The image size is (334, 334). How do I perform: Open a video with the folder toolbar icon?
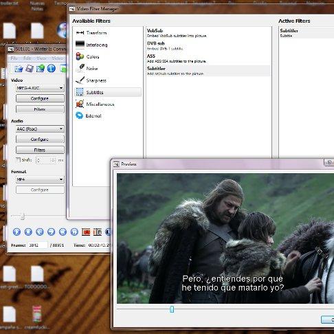19,68
